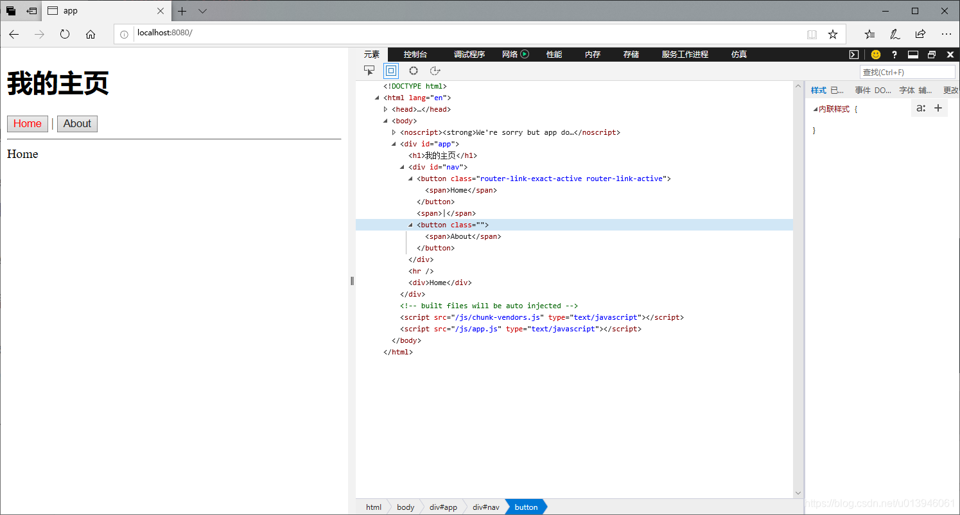Expand the head element node
The height and width of the screenshot is (515, 960).
pos(385,109)
